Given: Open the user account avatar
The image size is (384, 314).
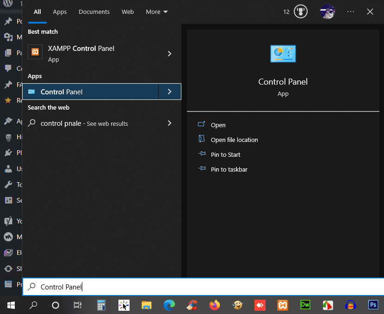Looking at the screenshot, I should point(328,12).
